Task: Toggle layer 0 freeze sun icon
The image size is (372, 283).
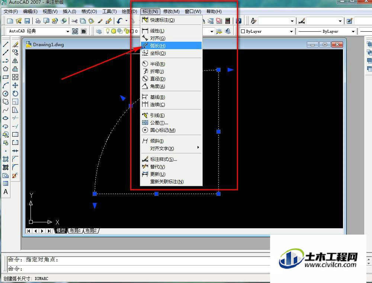Action: (x=113, y=31)
